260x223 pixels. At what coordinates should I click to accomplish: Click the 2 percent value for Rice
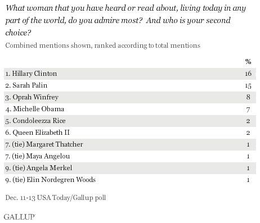(248, 121)
